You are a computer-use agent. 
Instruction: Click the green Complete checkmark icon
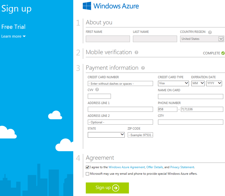point(223,53)
